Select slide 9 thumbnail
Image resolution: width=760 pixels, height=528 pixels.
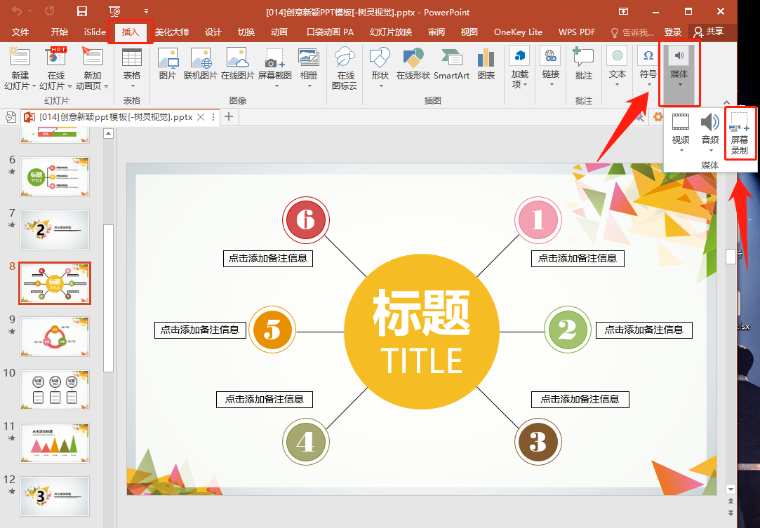[x=55, y=337]
